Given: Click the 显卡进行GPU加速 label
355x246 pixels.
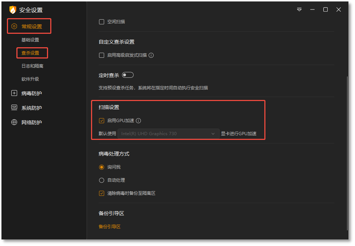Looking at the screenshot, I should tap(238, 134).
